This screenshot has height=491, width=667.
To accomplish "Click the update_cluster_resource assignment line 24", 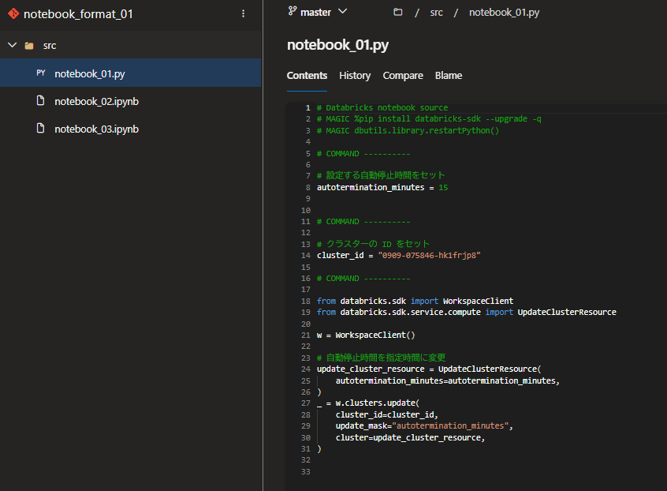I will point(429,369).
